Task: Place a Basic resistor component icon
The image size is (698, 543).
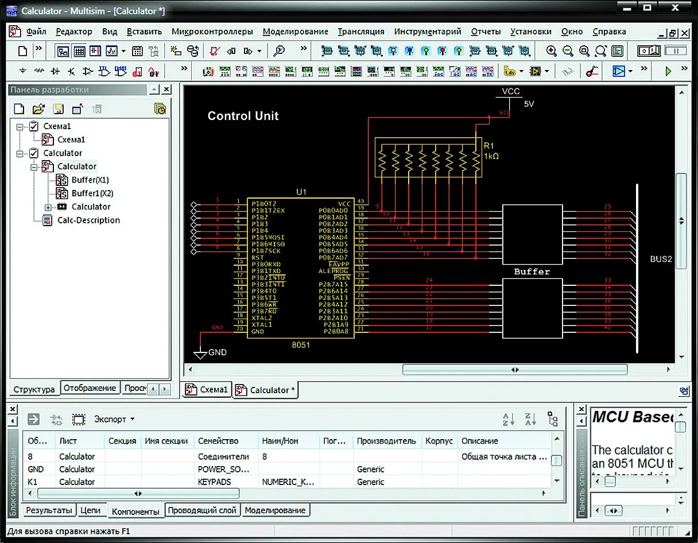Action: click(x=38, y=71)
